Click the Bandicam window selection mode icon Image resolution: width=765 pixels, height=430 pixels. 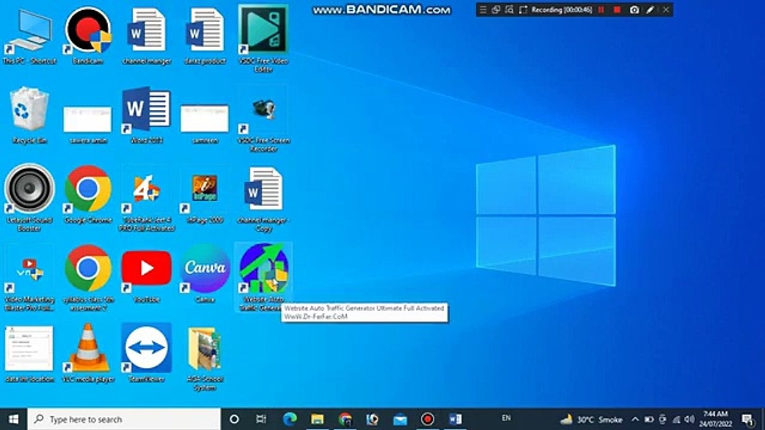click(496, 10)
